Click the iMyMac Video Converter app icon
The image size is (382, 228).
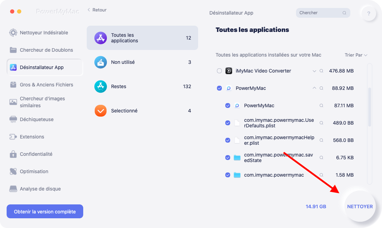[x=228, y=71]
